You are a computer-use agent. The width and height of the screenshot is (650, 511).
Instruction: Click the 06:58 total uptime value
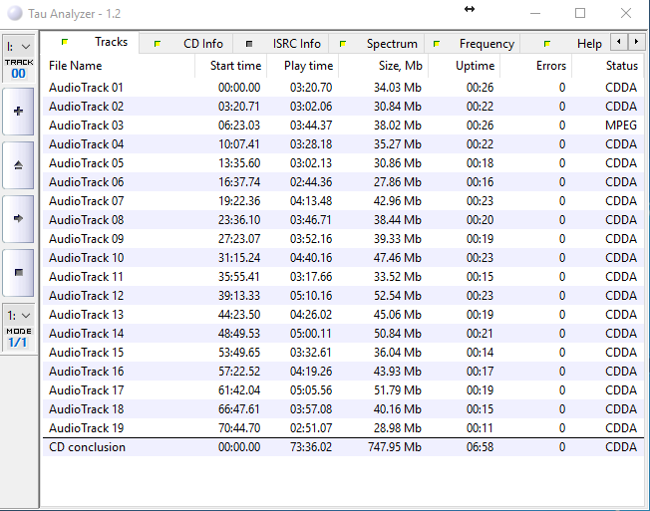(x=480, y=447)
